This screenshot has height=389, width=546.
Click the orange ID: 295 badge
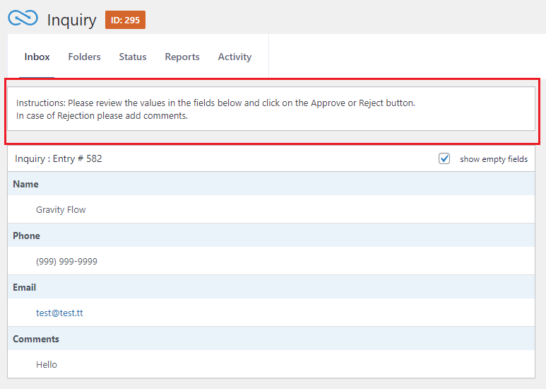(x=125, y=20)
